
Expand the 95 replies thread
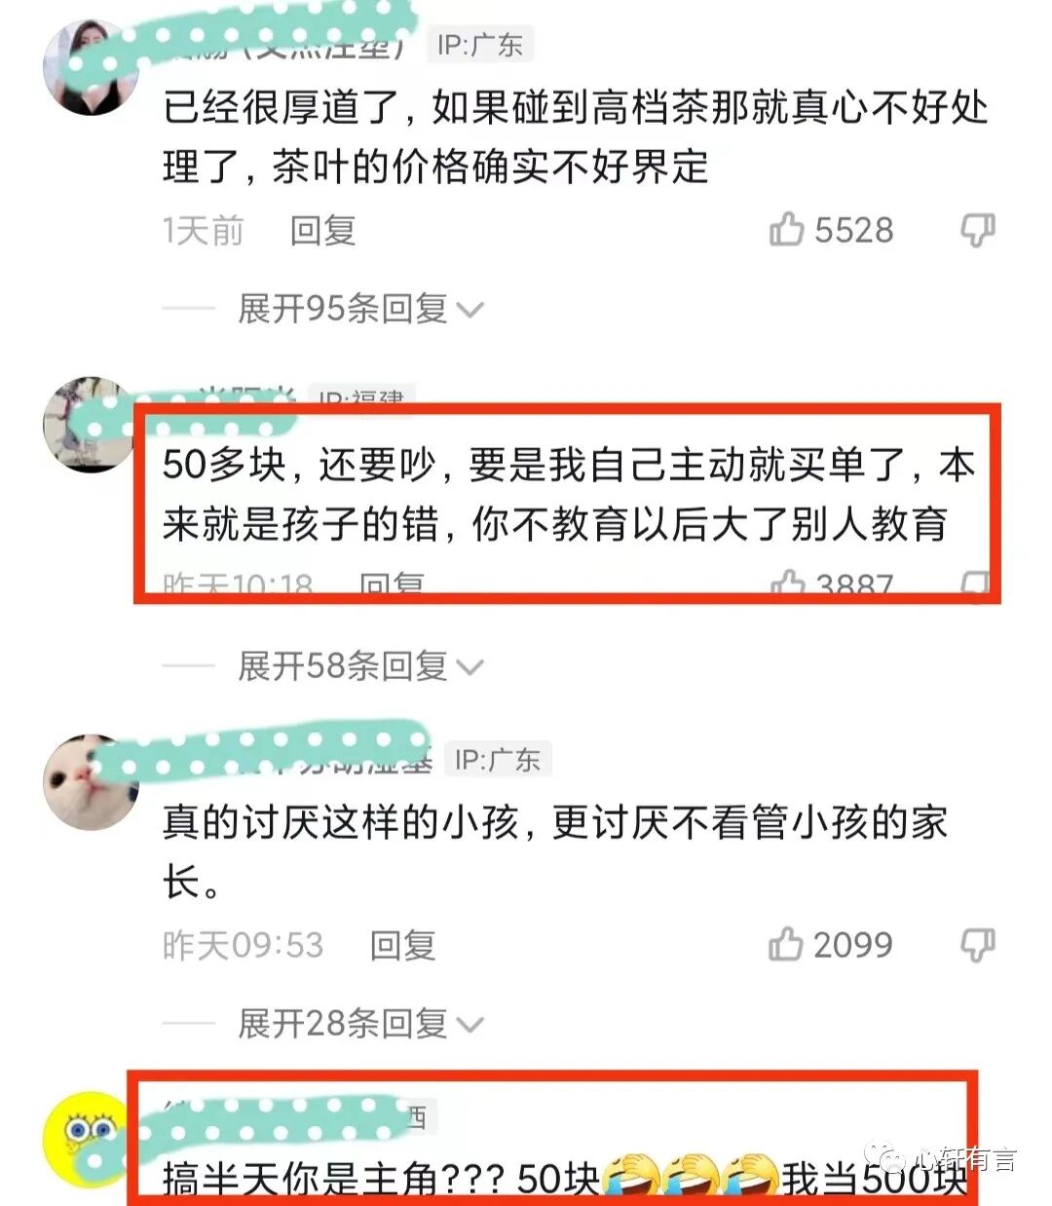click(x=360, y=309)
